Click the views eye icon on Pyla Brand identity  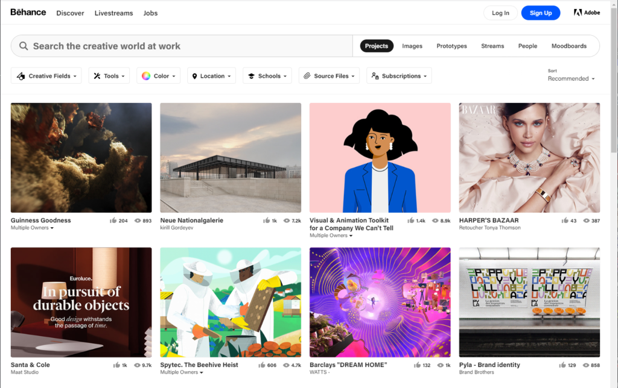click(586, 365)
